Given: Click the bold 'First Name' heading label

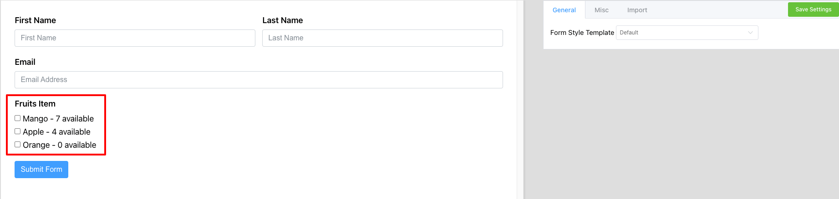Looking at the screenshot, I should 36,20.
